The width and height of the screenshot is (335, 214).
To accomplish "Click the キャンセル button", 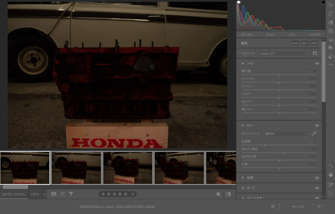I will (x=298, y=206).
